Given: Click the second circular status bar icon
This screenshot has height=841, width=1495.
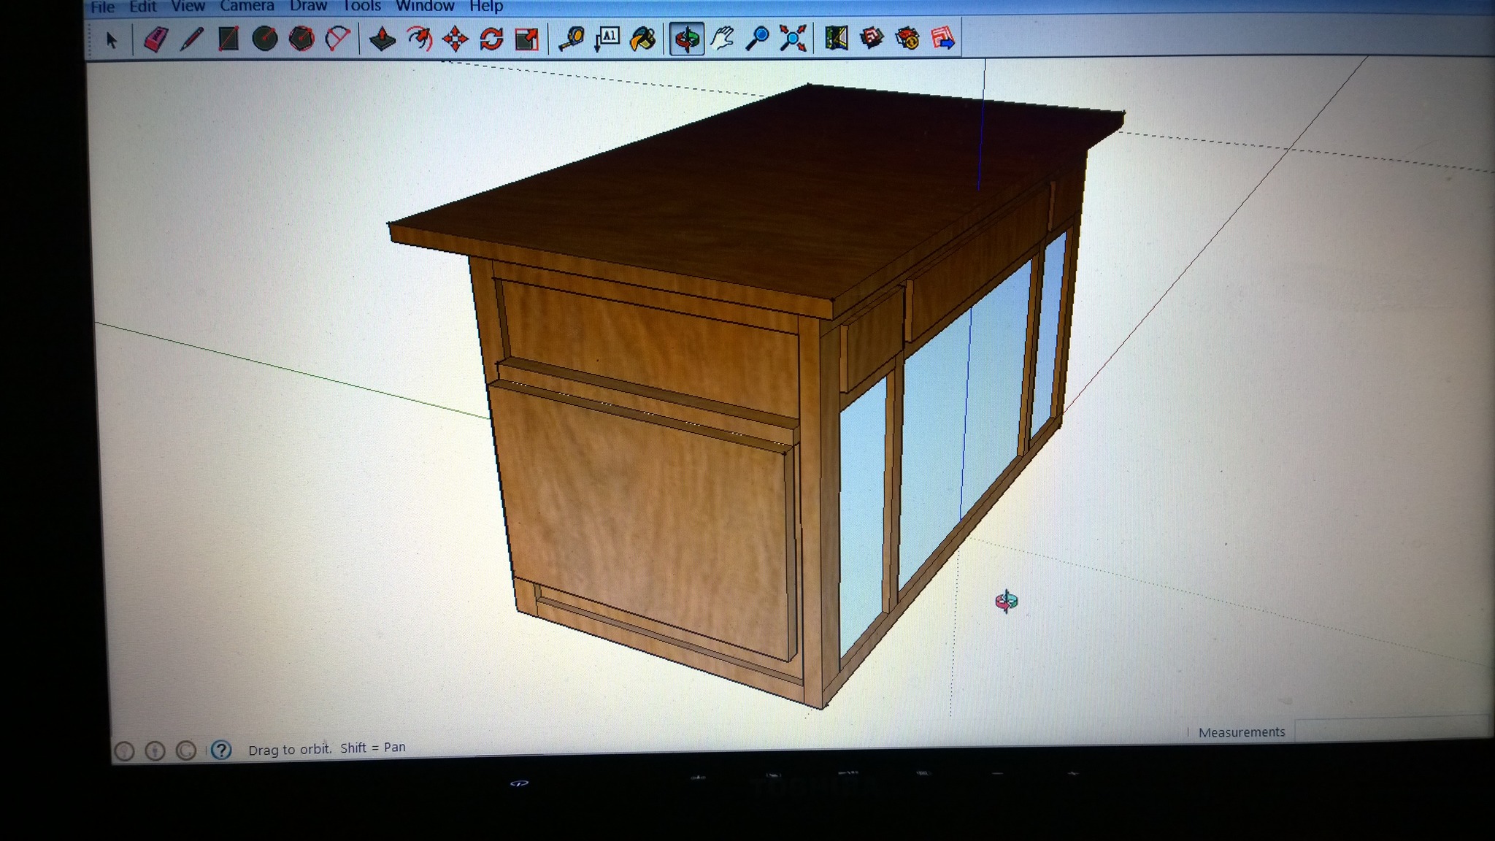Looking at the screenshot, I should tap(155, 750).
